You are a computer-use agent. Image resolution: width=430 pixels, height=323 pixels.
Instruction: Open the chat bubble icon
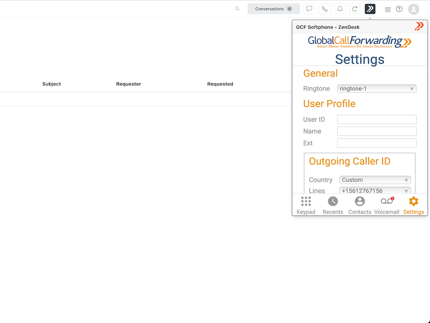309,9
